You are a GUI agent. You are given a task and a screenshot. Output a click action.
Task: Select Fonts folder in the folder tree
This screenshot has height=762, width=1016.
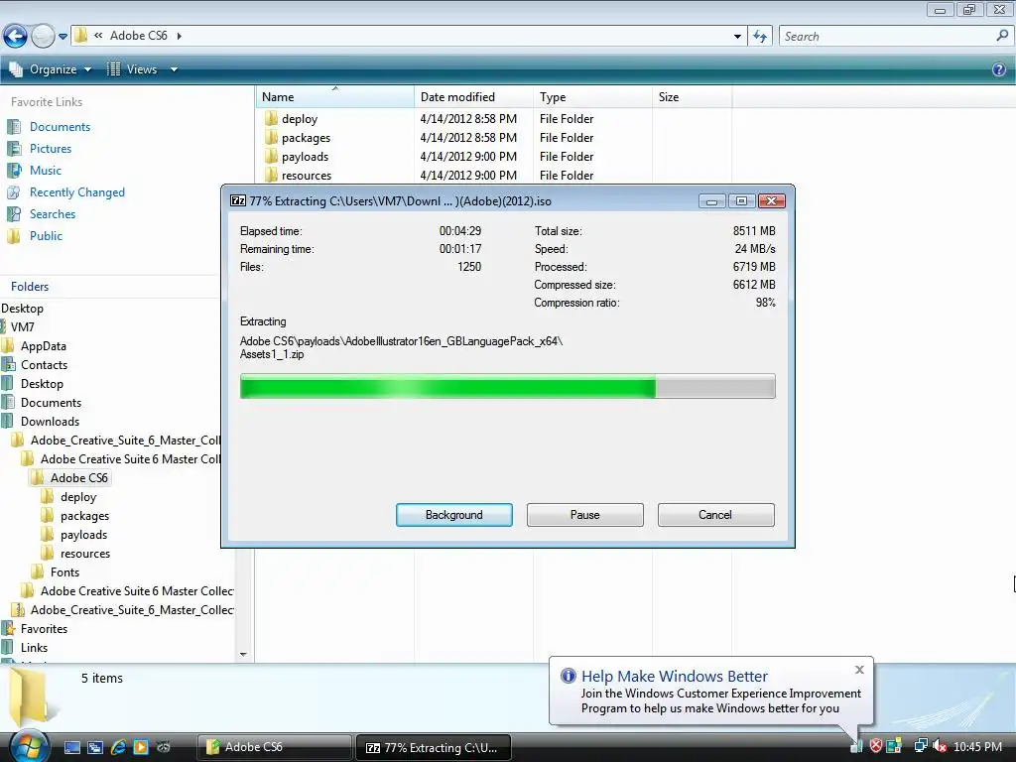(x=64, y=572)
